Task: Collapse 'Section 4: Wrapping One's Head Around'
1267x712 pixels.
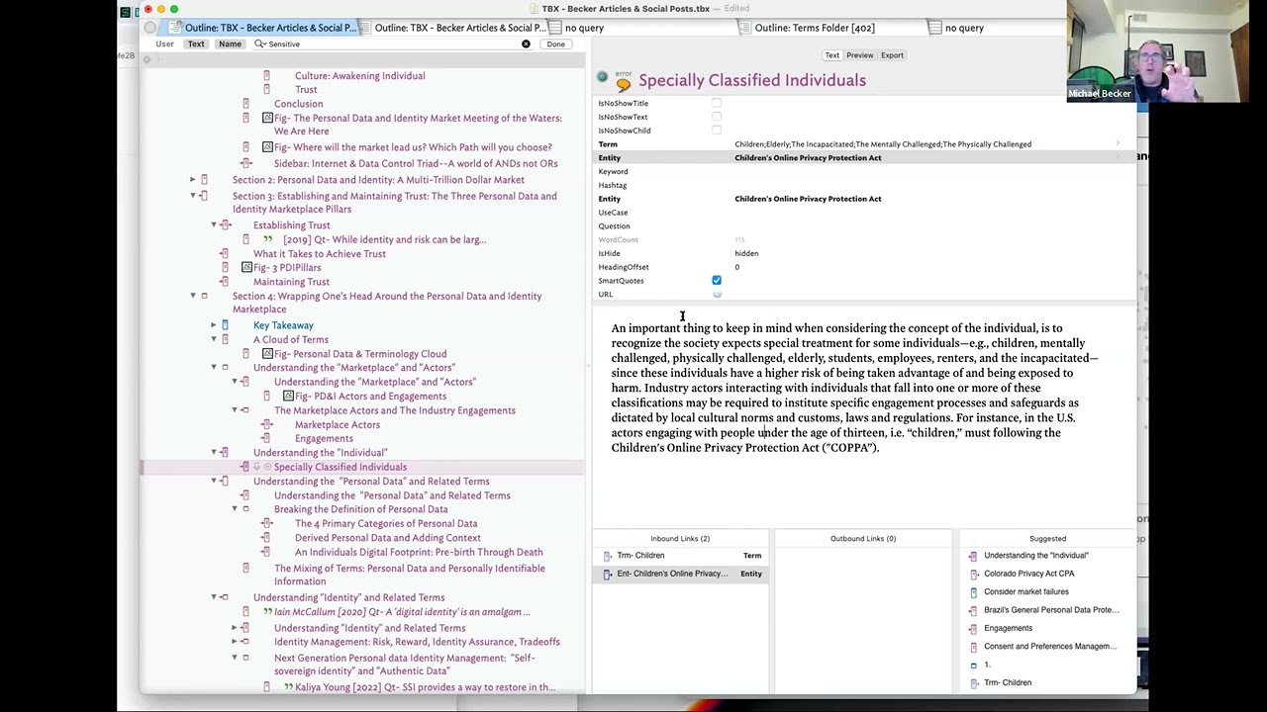Action: pyautogui.click(x=193, y=296)
